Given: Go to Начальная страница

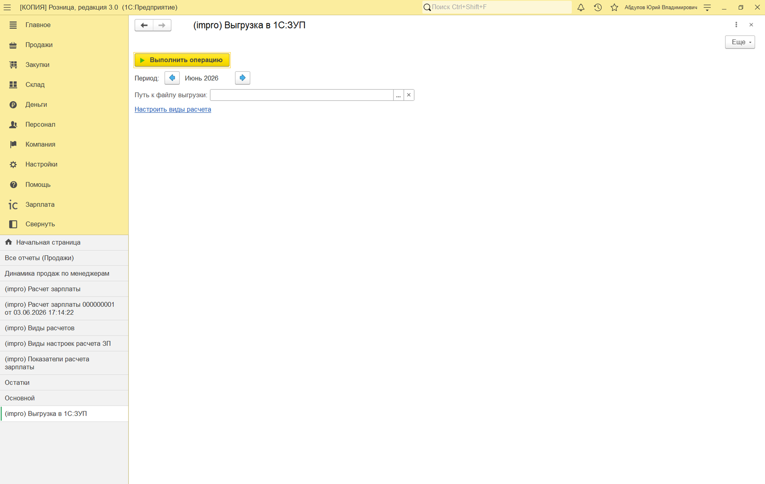Looking at the screenshot, I should tap(64, 243).
